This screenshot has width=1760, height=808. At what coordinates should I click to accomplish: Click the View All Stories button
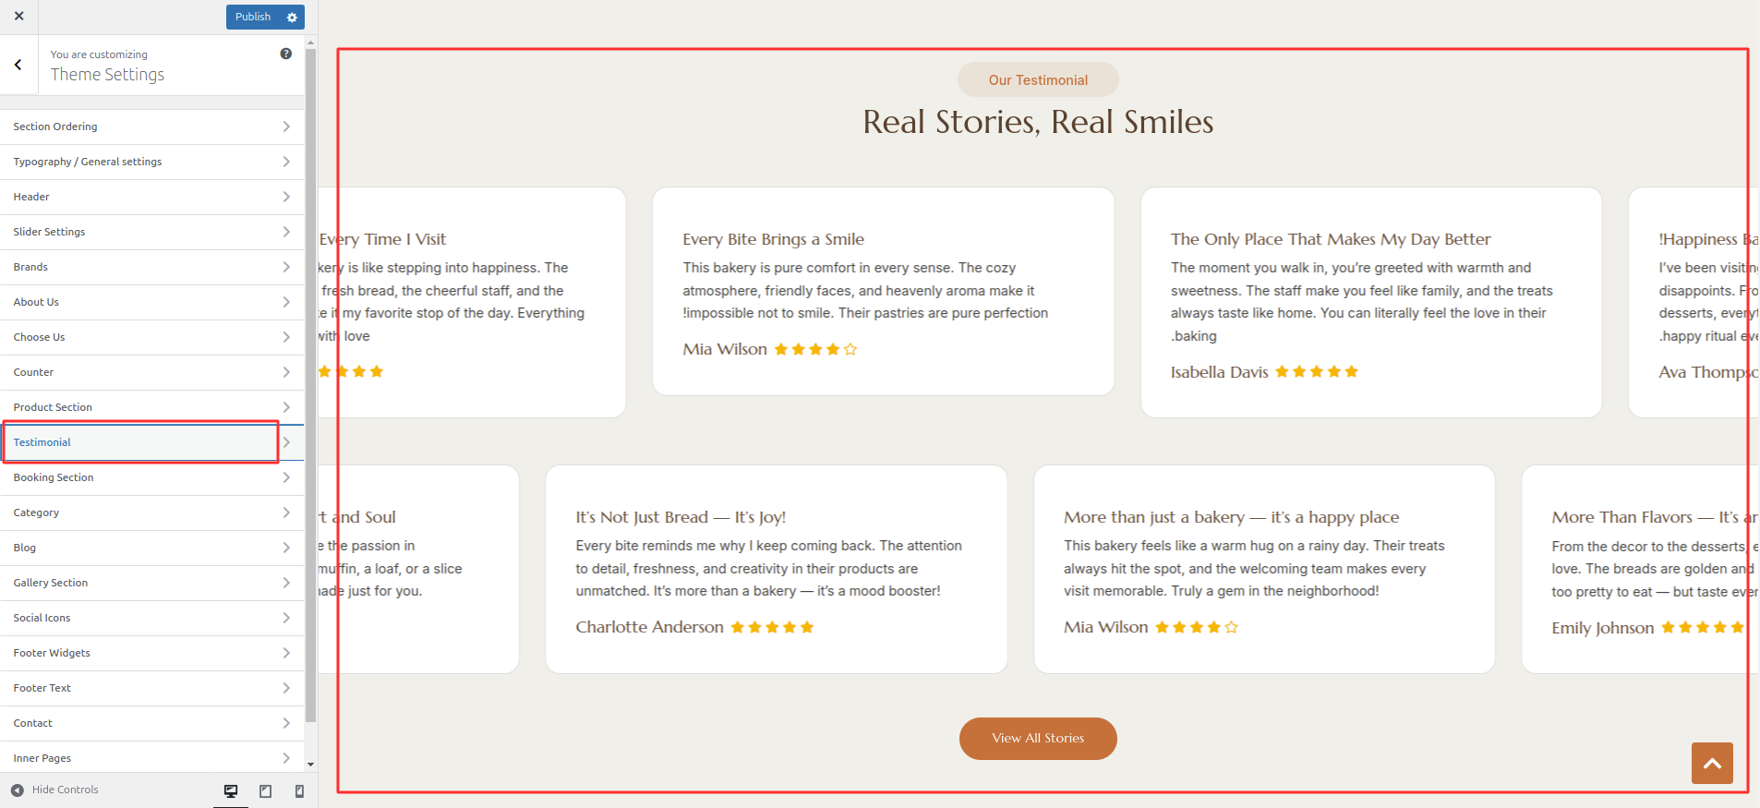(1037, 738)
